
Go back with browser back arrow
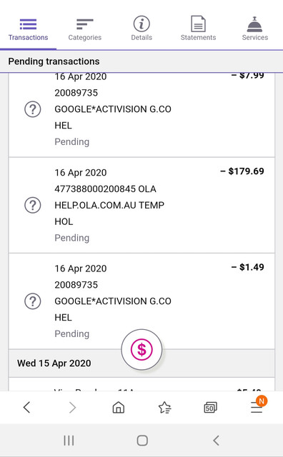pyautogui.click(x=27, y=407)
